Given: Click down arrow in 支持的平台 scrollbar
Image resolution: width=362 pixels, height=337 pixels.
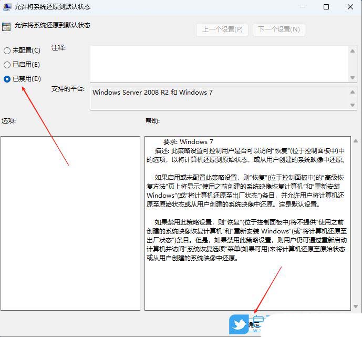Looking at the screenshot, I should coord(353,105).
